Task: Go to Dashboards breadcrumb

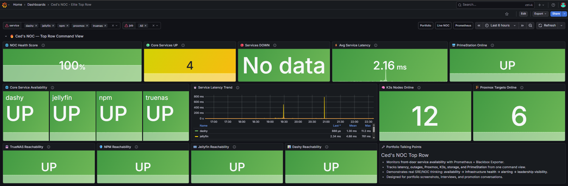Action: (x=36, y=5)
